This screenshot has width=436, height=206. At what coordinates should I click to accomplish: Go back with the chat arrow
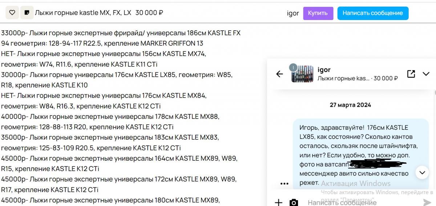[279, 74]
